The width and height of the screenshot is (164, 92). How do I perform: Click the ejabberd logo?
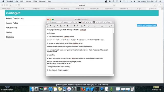tap(13, 13)
